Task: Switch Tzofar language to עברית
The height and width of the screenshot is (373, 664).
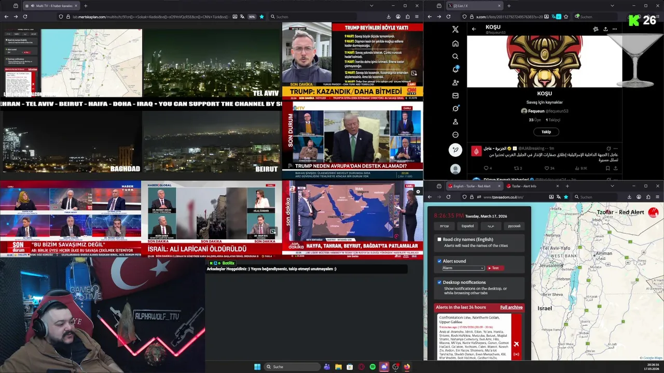Action: [x=445, y=226]
